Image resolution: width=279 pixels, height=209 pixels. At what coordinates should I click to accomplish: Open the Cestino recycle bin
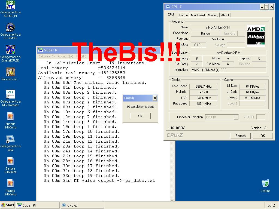pyautogui.click(x=265, y=186)
